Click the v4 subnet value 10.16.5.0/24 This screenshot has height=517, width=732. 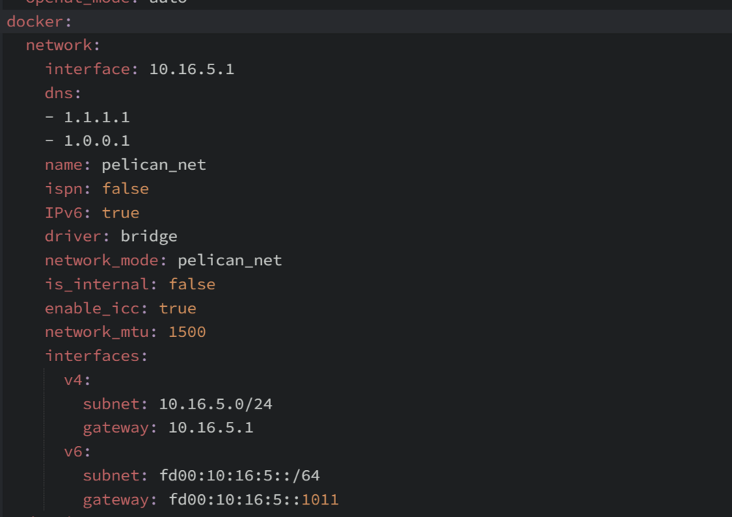click(215, 404)
